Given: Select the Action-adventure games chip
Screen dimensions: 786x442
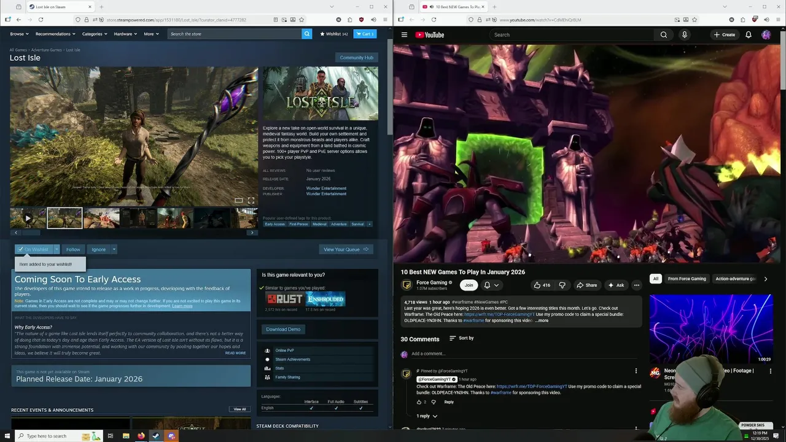Looking at the screenshot, I should [734, 279].
